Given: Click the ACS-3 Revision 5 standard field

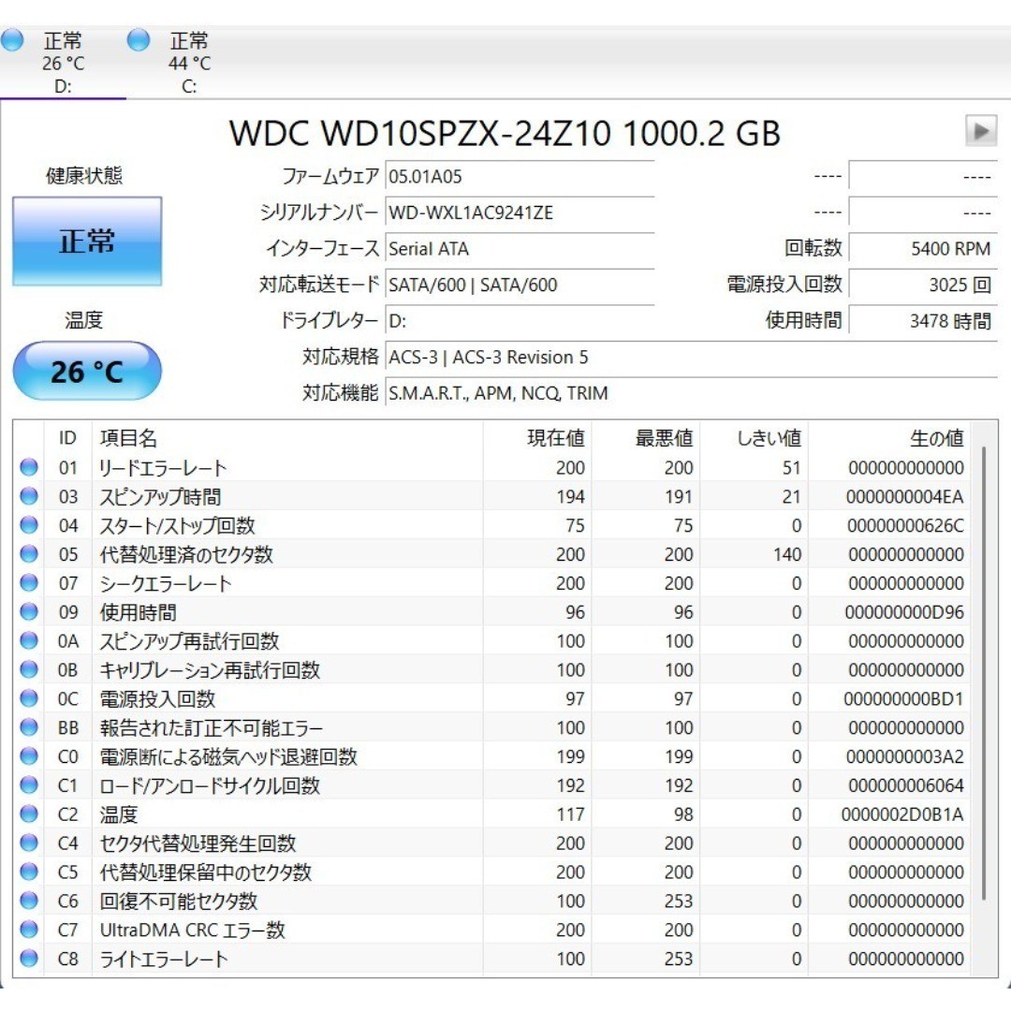Looking at the screenshot, I should [691, 357].
